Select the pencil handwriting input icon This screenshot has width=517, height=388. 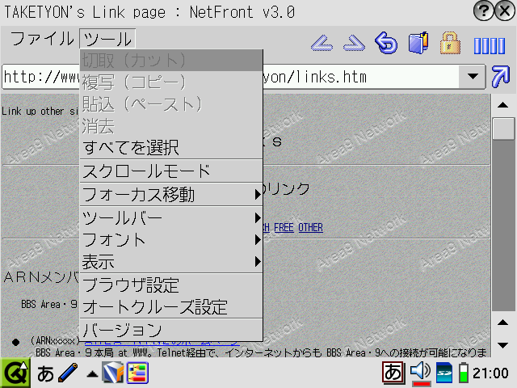tap(68, 373)
